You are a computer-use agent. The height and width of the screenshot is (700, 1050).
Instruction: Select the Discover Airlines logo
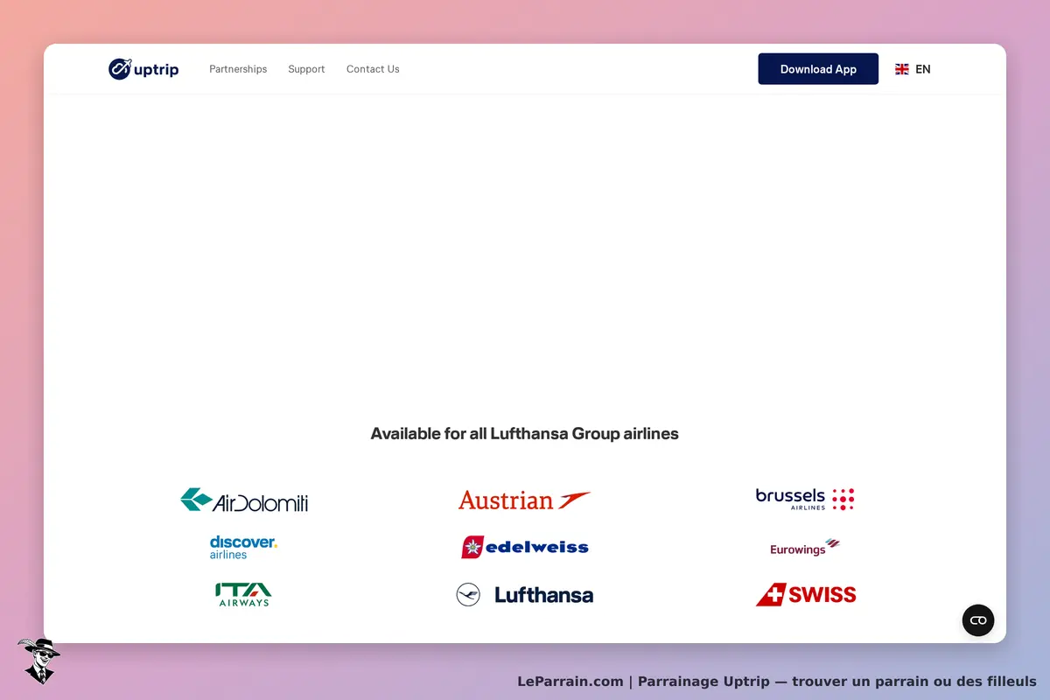tap(243, 547)
